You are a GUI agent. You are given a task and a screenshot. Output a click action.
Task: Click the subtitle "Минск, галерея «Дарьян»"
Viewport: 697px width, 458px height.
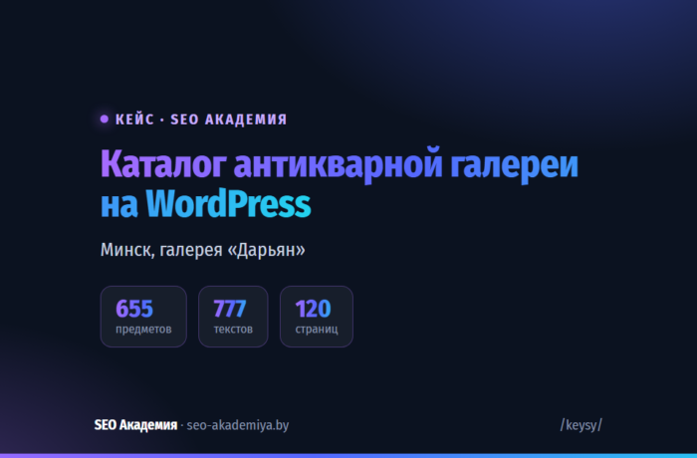[203, 250]
